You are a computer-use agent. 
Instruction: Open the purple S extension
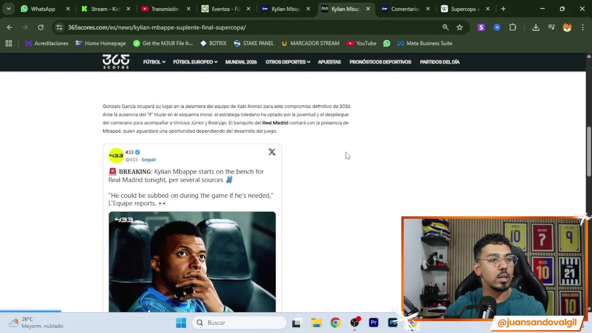pyautogui.click(x=481, y=27)
